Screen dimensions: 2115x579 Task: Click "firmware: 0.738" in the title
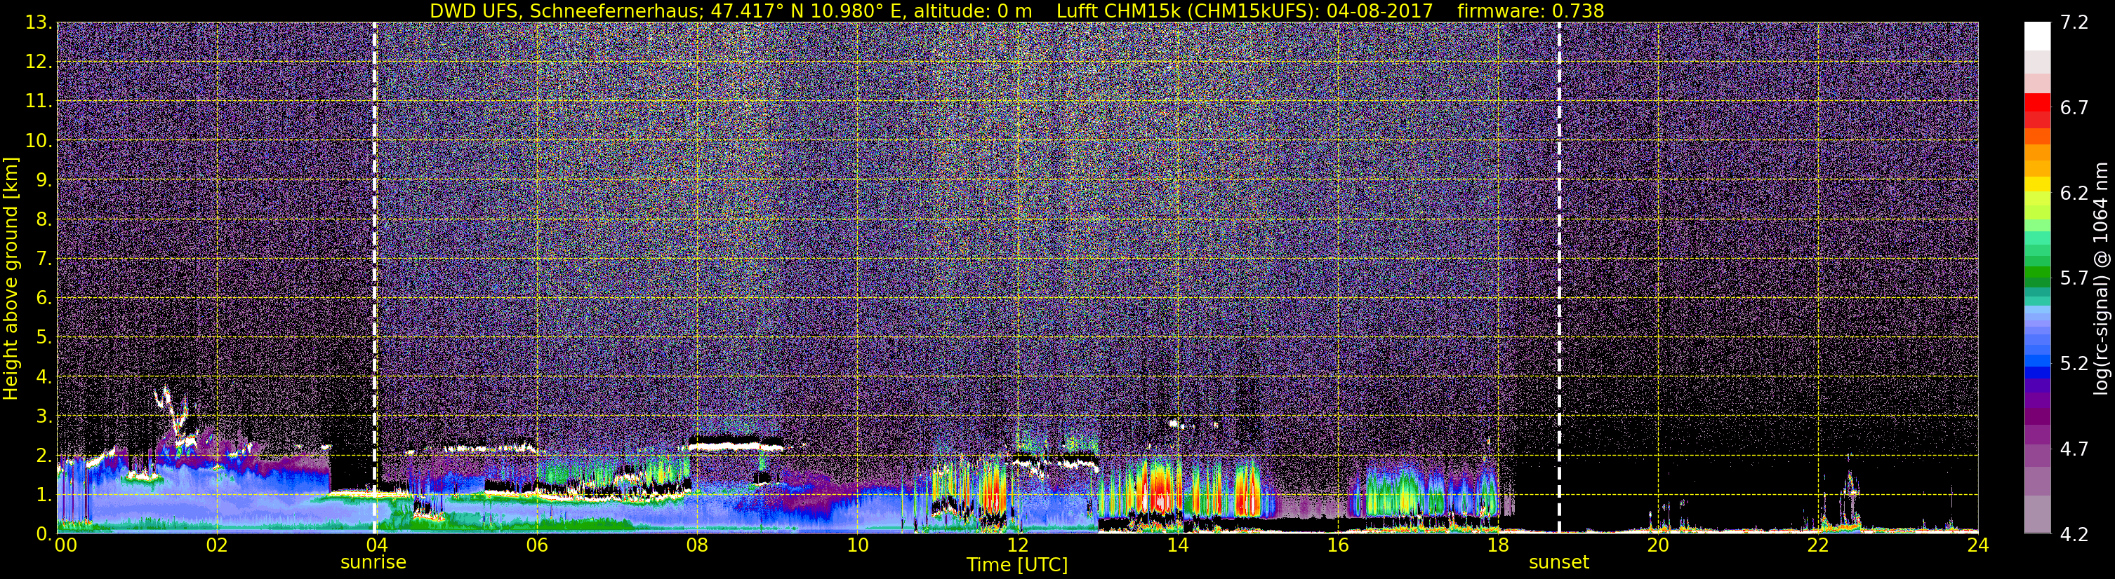tap(1530, 11)
